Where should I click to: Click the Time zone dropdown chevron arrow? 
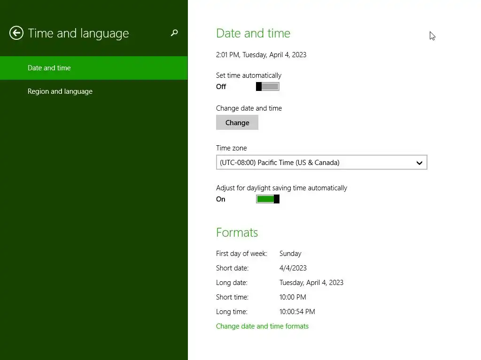(419, 163)
